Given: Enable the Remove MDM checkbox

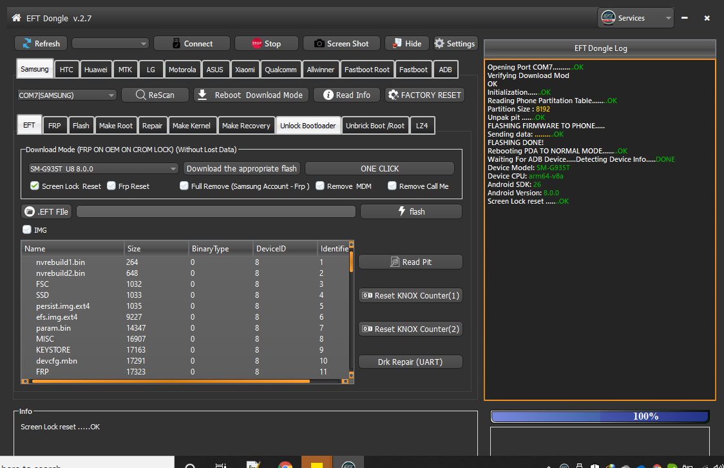Looking at the screenshot, I should 320,186.
